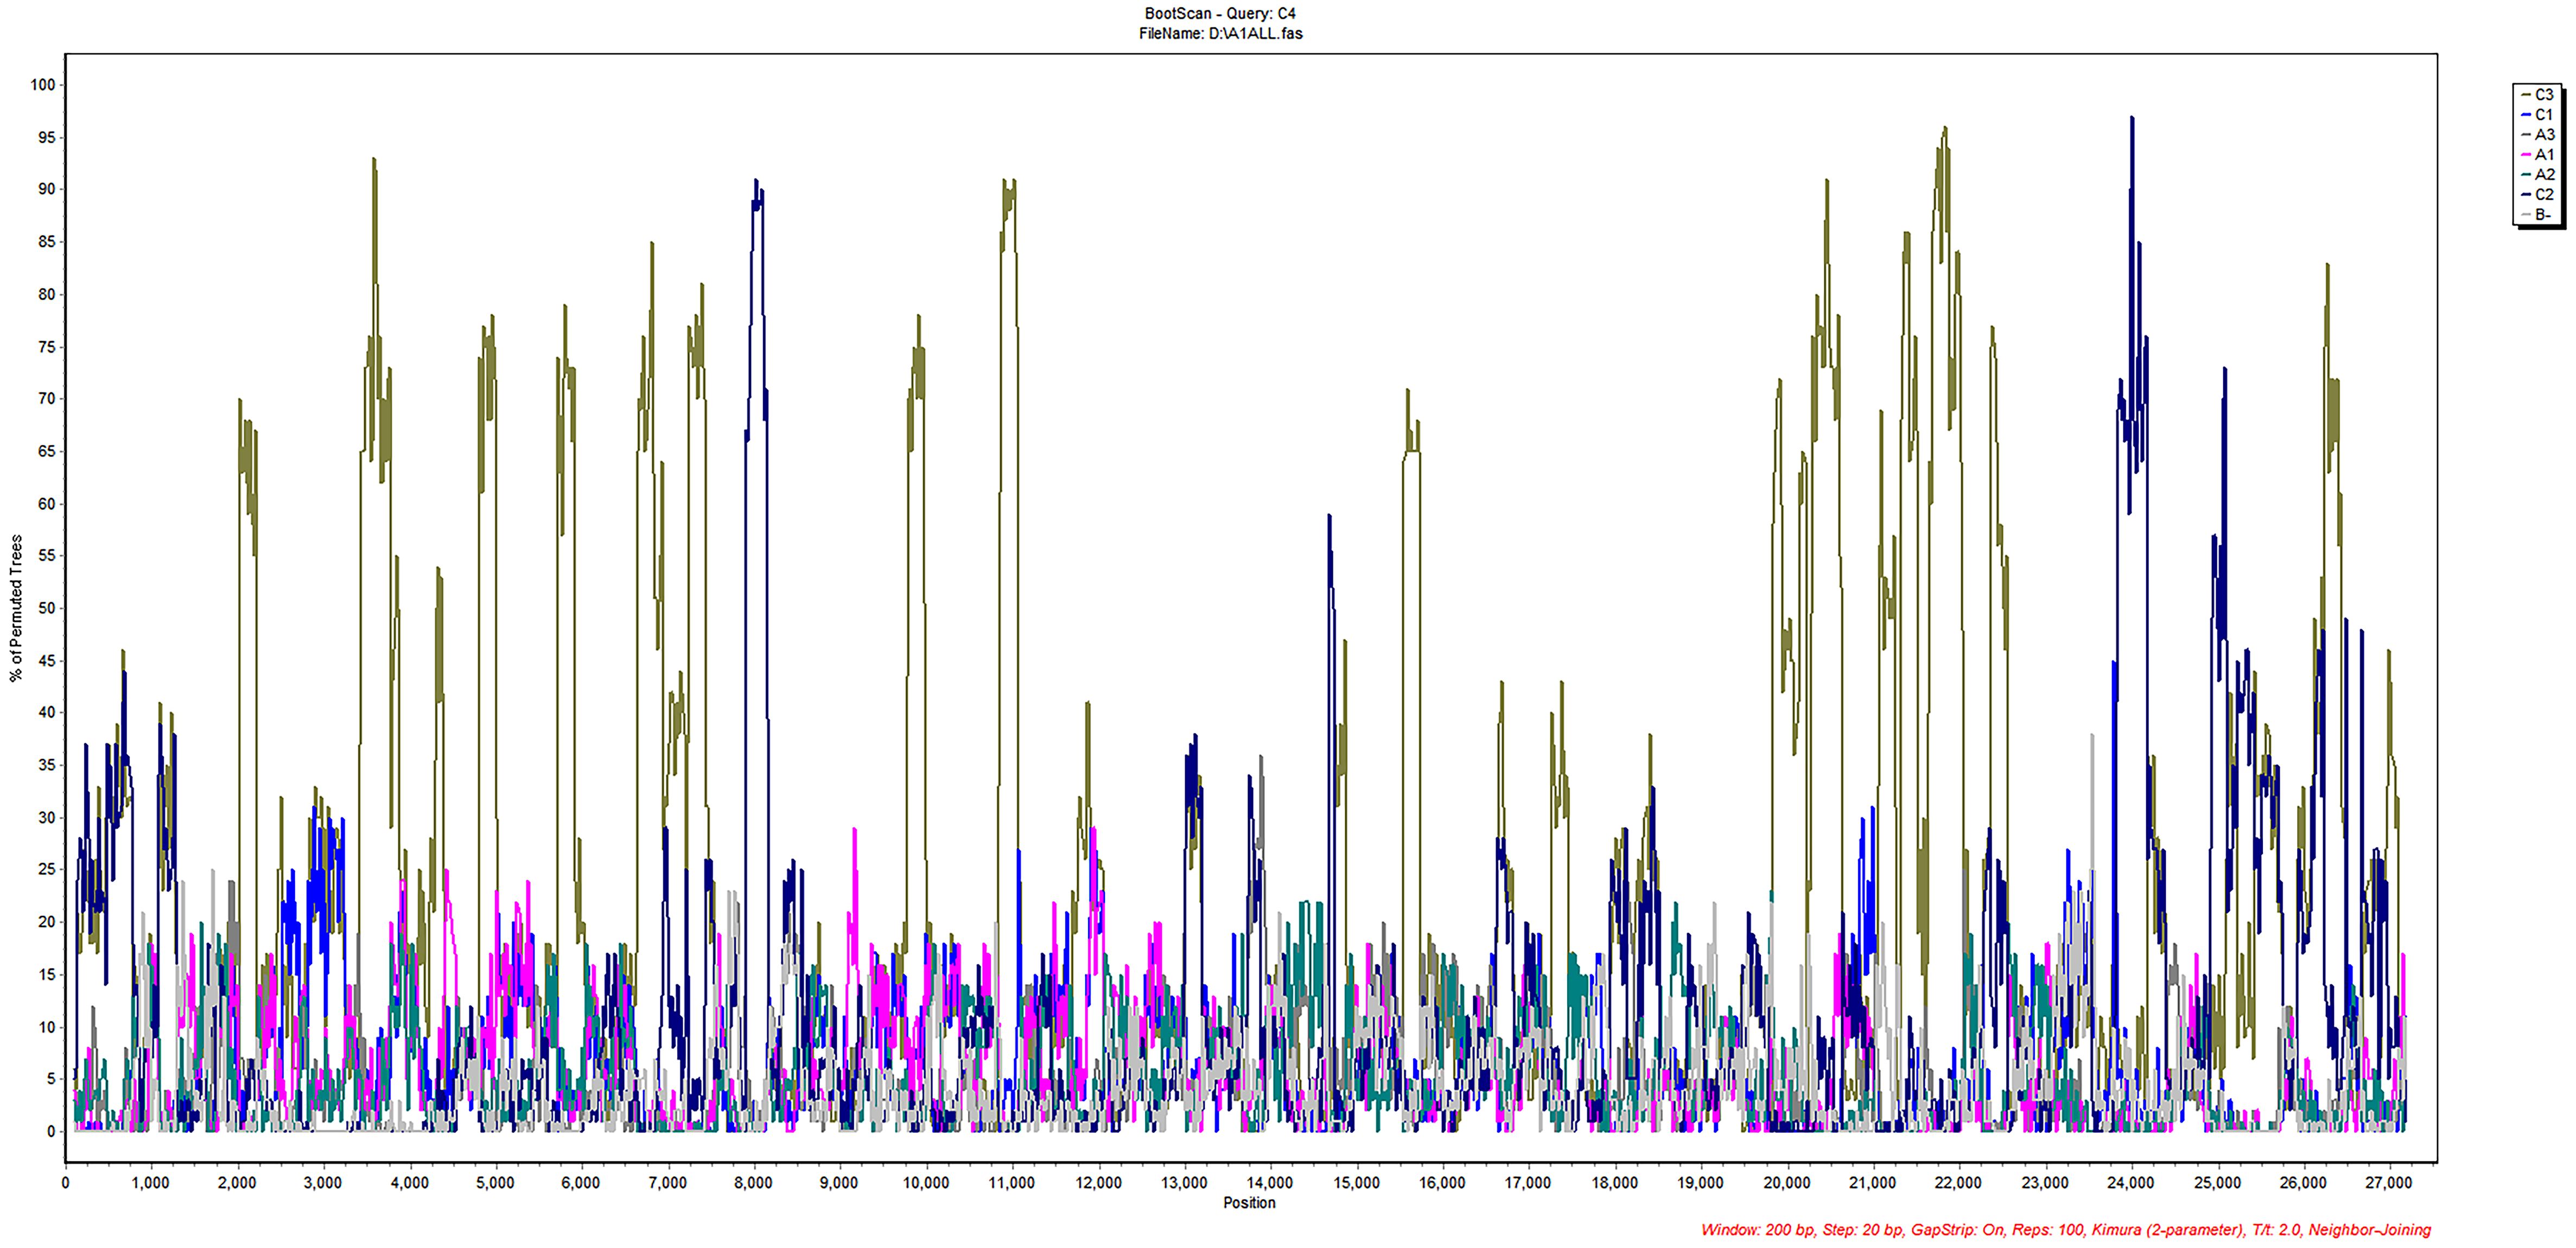Click the 7,000 tick on the position axis

[667, 1183]
